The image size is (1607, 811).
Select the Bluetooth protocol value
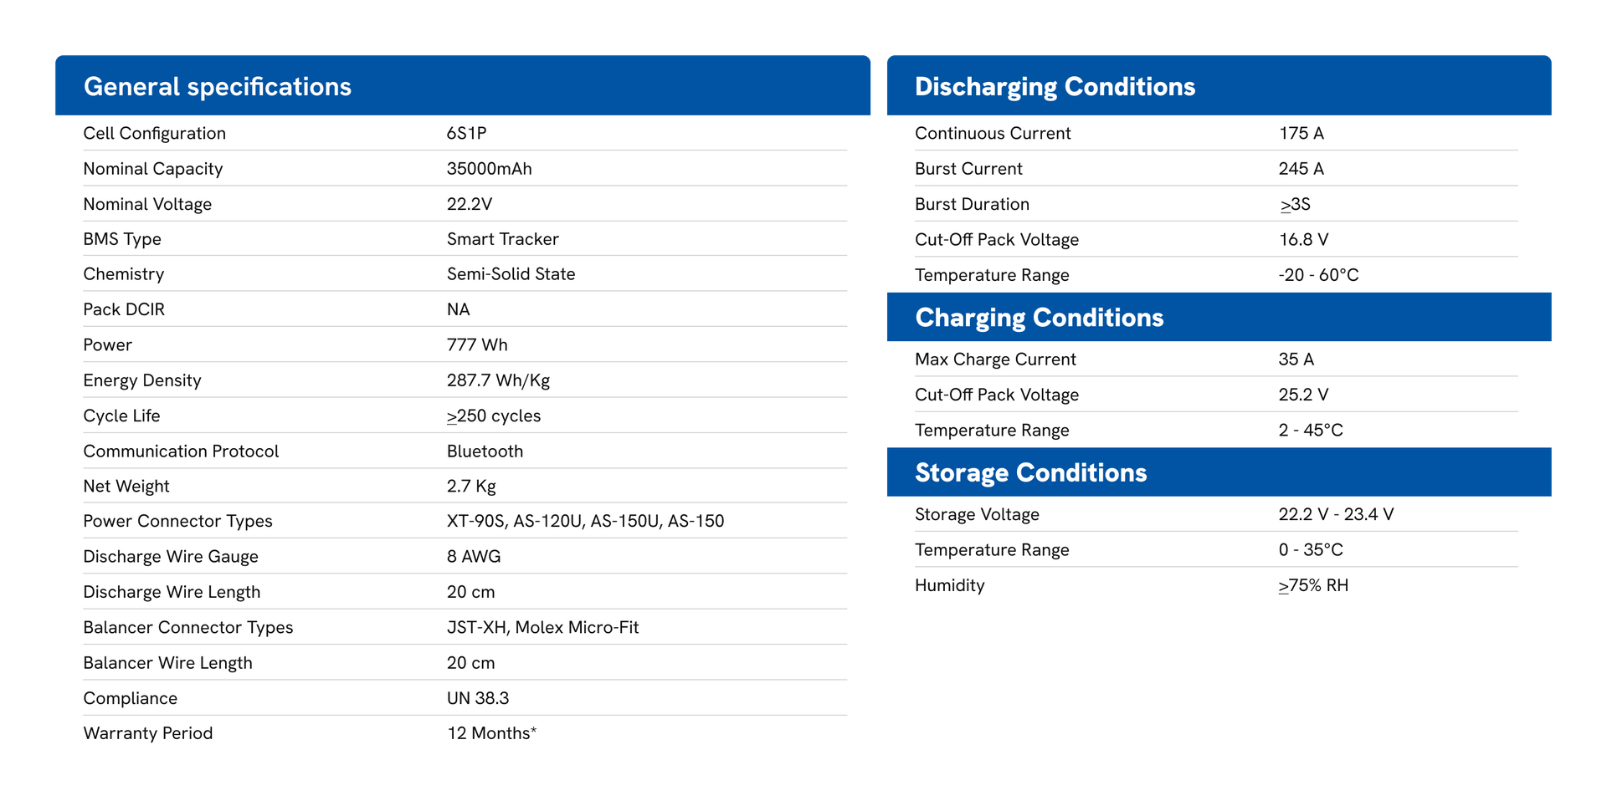point(485,451)
